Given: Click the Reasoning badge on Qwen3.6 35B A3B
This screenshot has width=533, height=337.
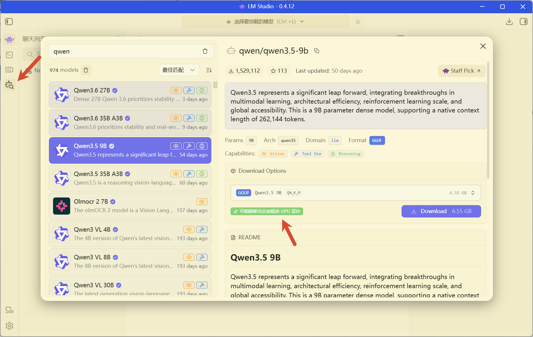Looking at the screenshot, I should pos(202,118).
